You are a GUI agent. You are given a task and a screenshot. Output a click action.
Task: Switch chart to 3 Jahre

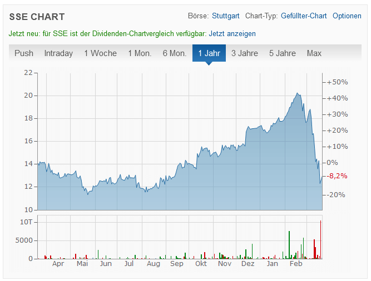click(245, 53)
